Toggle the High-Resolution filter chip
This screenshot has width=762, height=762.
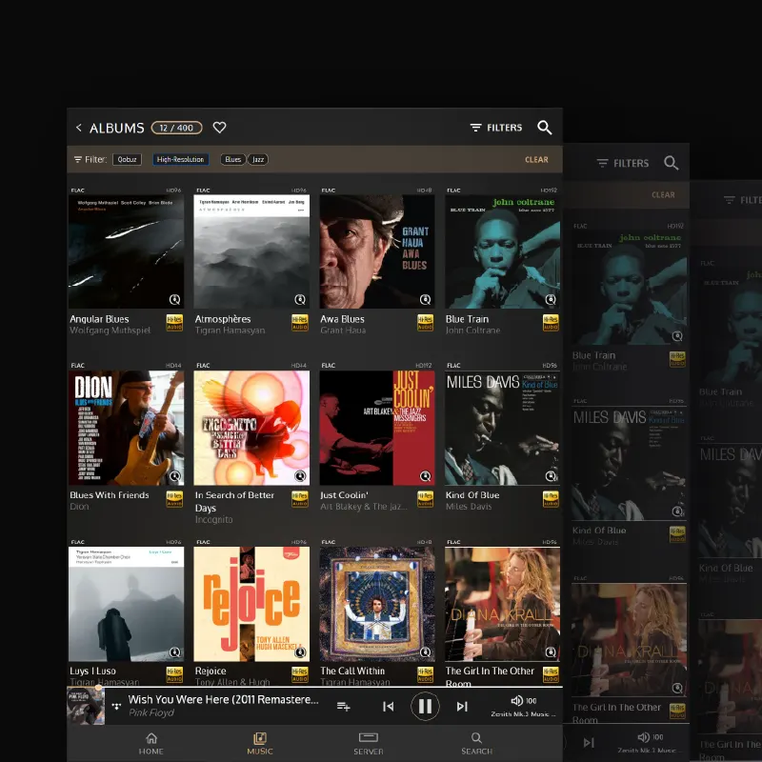pyautogui.click(x=180, y=159)
